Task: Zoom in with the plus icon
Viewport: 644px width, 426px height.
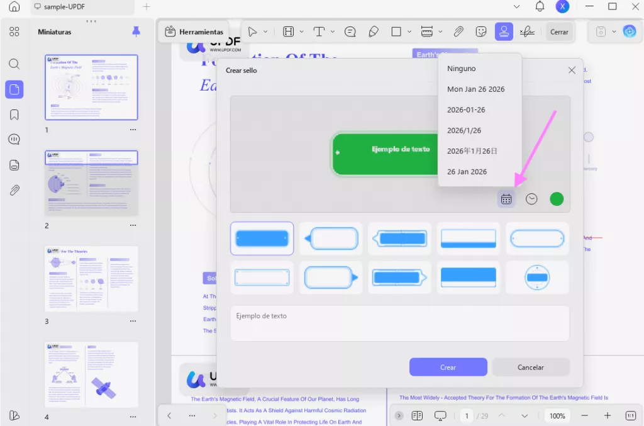Action: click(x=608, y=416)
